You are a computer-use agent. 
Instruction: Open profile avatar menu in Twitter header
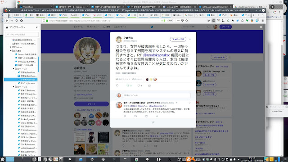(215, 27)
